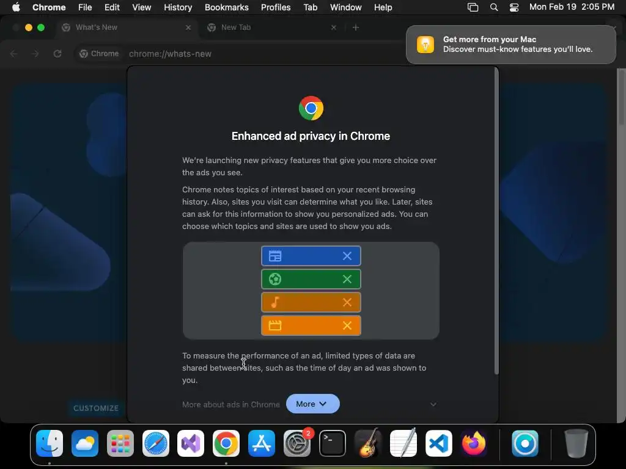This screenshot has width=626, height=469.
Task: Open the Chrome app menu
Action: point(49,7)
